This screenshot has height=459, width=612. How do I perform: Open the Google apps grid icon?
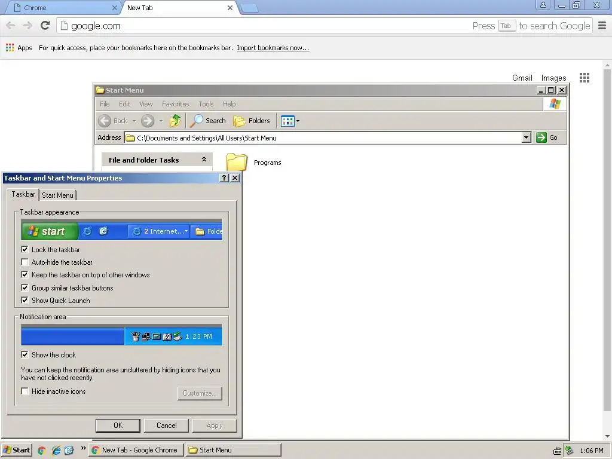click(585, 78)
